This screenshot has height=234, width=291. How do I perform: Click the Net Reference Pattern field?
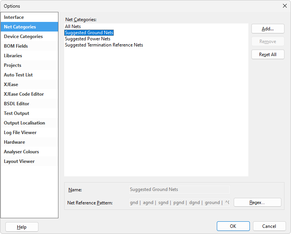click(x=179, y=202)
